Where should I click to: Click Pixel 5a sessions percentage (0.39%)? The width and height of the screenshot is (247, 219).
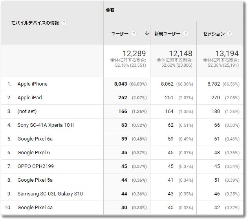(x=232, y=180)
